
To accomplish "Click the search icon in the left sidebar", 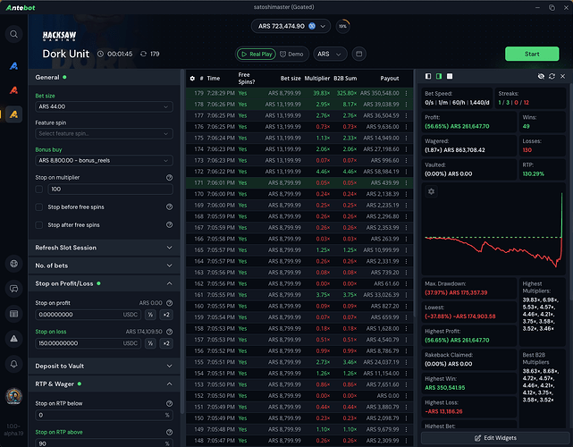I will 14,34.
